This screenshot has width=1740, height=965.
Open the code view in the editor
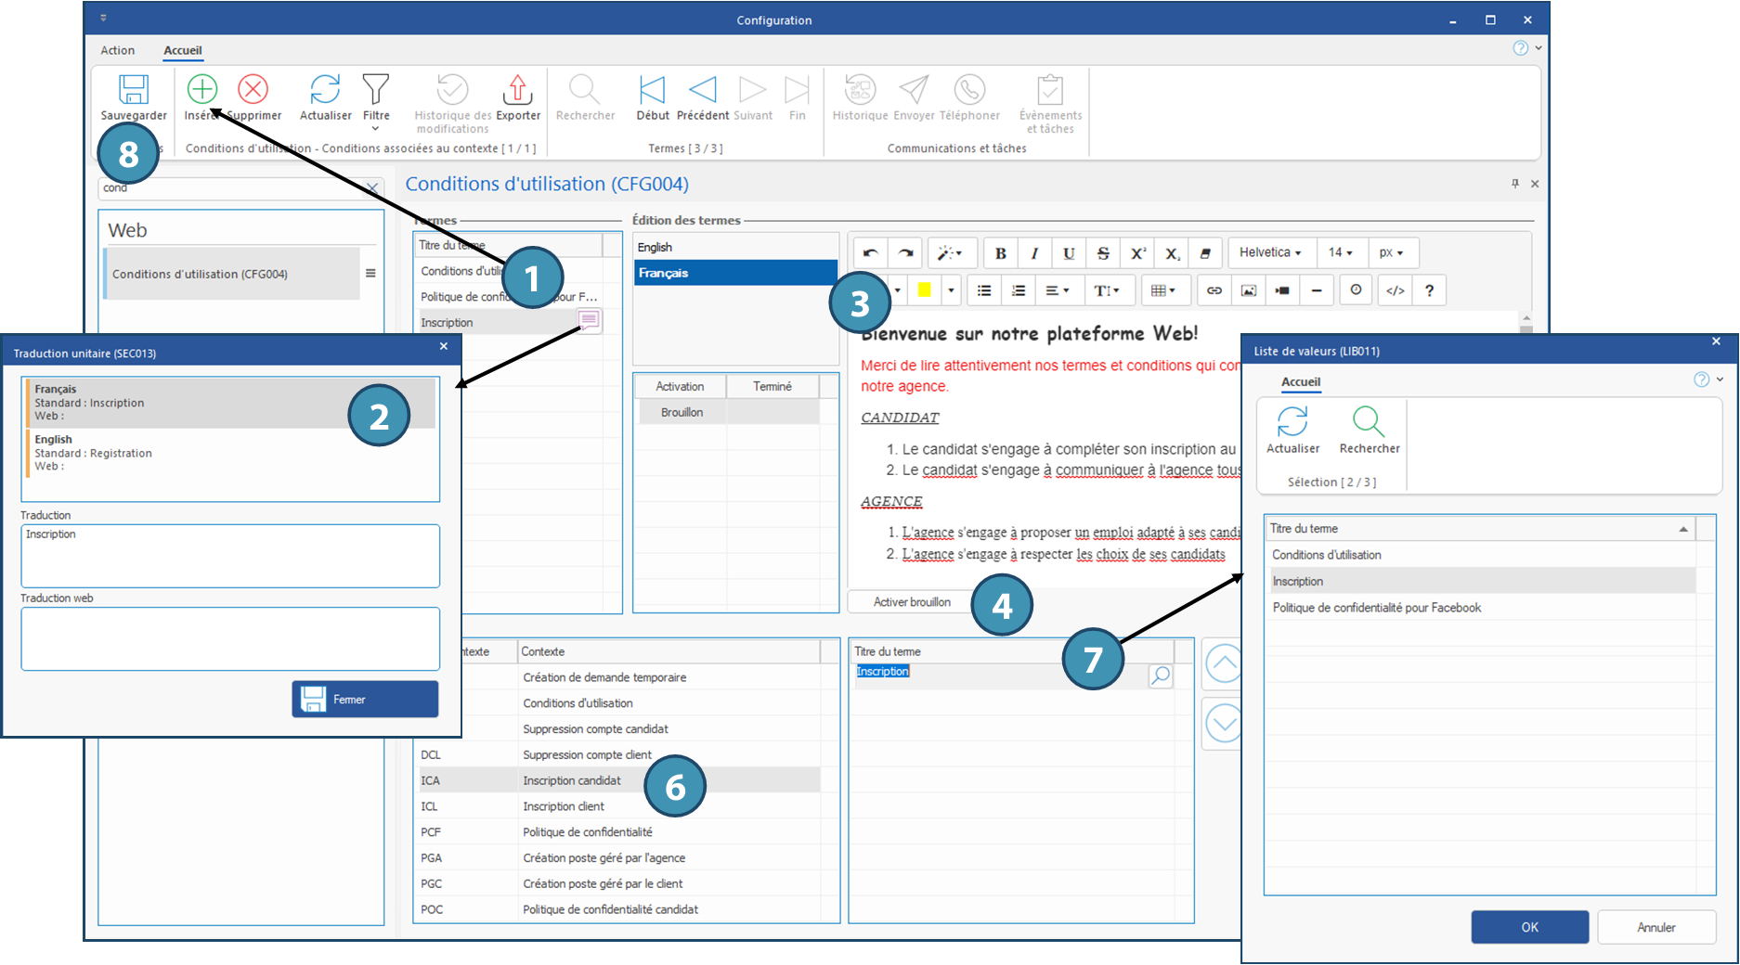tap(1395, 290)
